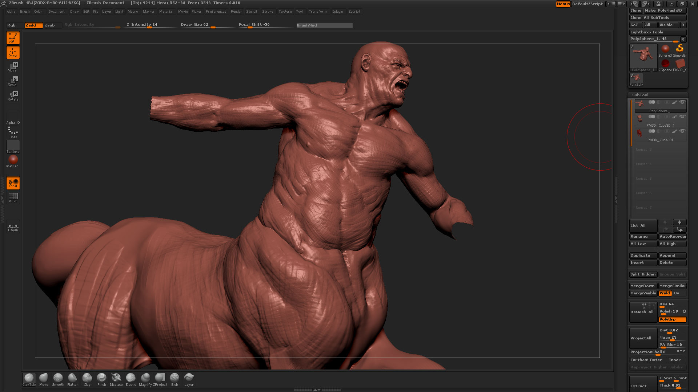698x392 pixels.
Task: Activate the Scale transform tool
Action: [x=13, y=81]
